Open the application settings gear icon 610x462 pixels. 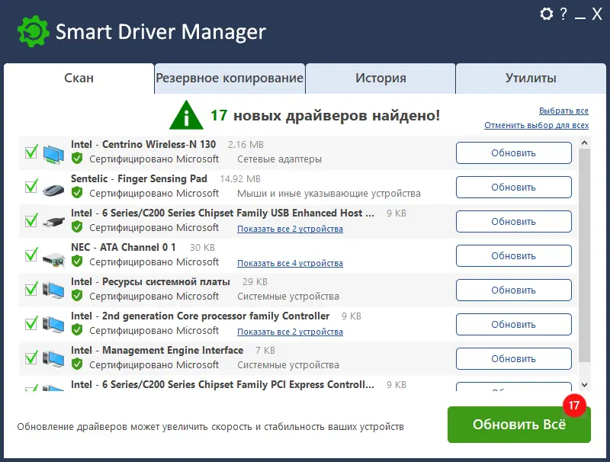pyautogui.click(x=546, y=14)
